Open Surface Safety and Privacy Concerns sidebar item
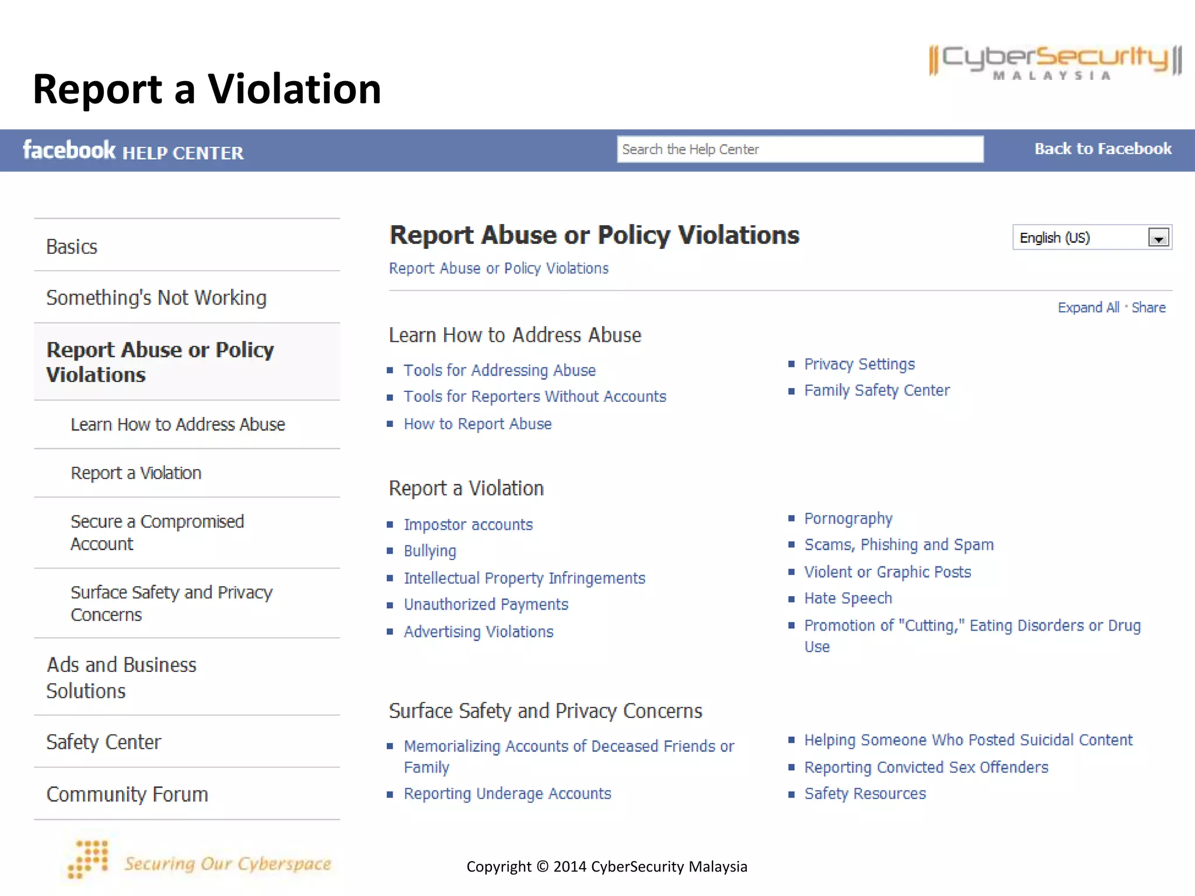1195x896 pixels. click(187, 603)
